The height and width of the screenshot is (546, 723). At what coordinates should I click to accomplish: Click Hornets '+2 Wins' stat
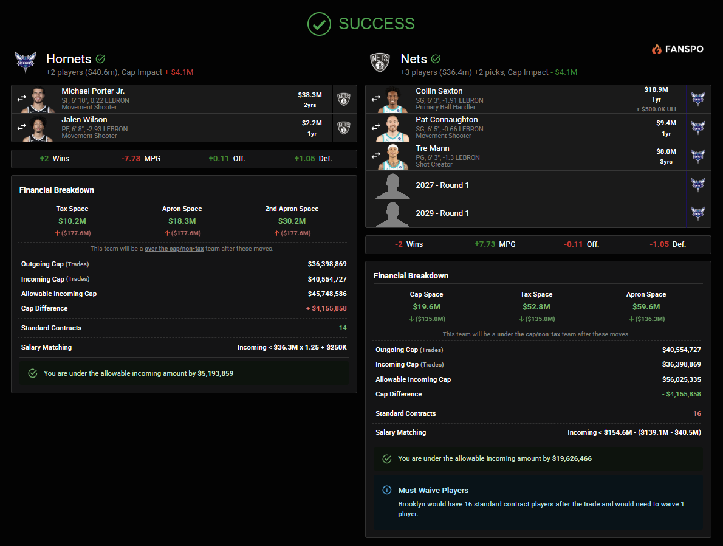click(55, 159)
